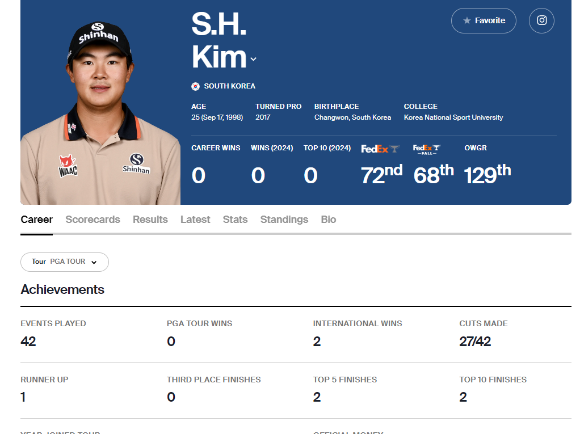This screenshot has height=434, width=580.
Task: Click the Top 10 (2024) label
Action: [327, 148]
